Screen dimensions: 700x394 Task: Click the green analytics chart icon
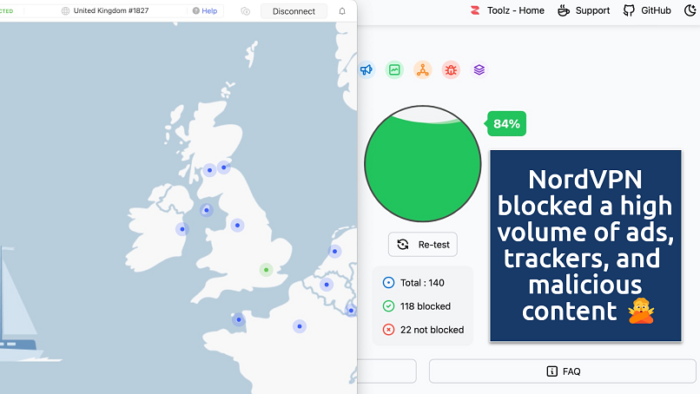(x=394, y=70)
